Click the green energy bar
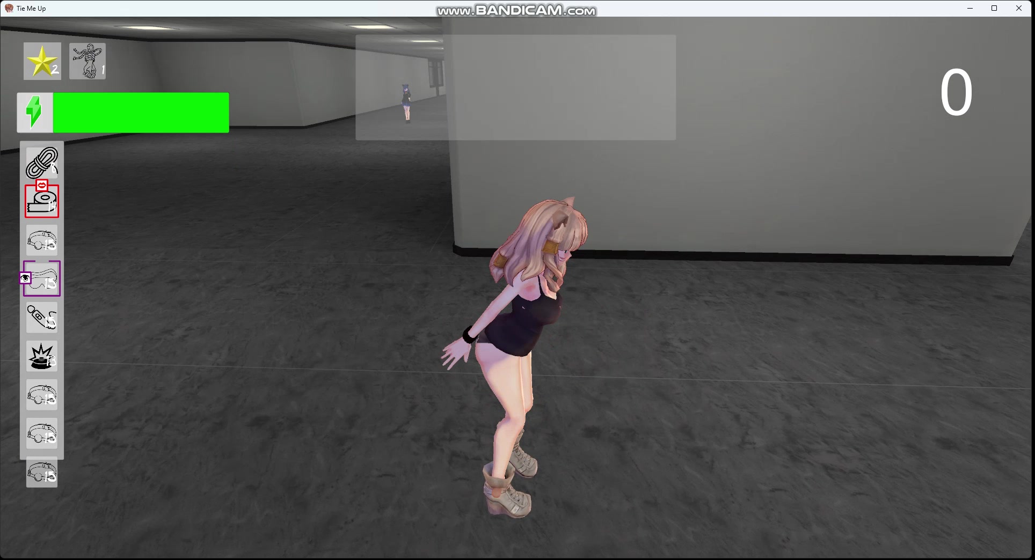This screenshot has width=1035, height=560. click(141, 113)
